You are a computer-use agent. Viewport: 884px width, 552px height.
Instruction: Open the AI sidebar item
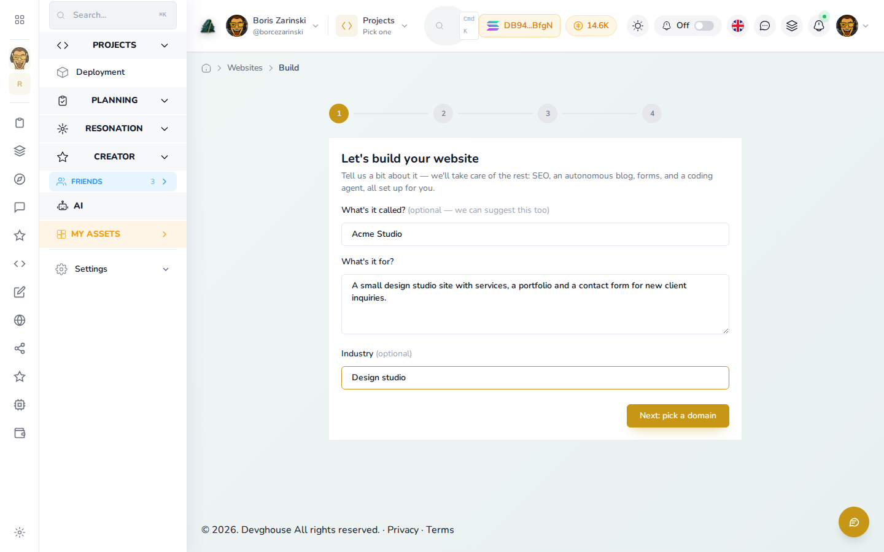[113, 206]
